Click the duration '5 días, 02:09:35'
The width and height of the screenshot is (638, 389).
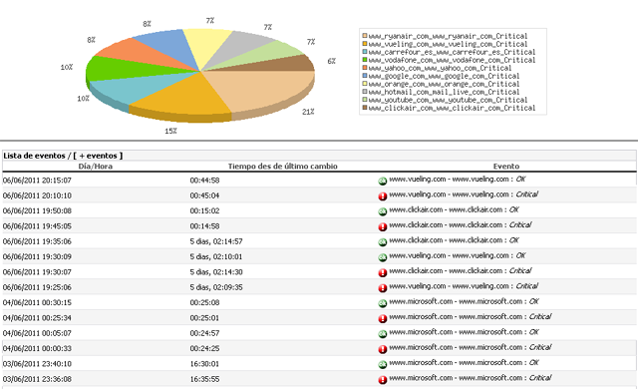click(216, 287)
